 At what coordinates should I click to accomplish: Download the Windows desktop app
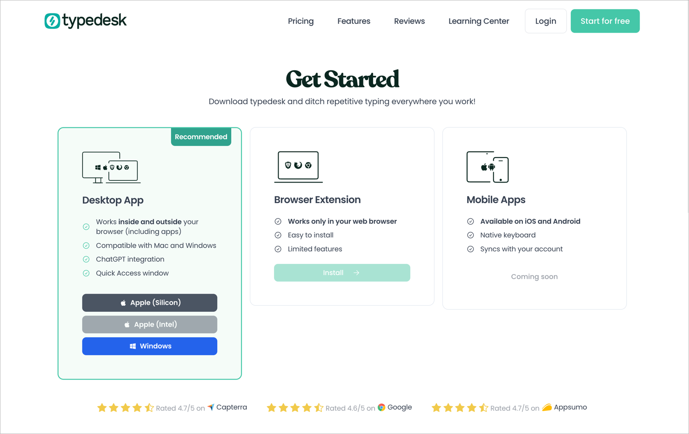150,346
